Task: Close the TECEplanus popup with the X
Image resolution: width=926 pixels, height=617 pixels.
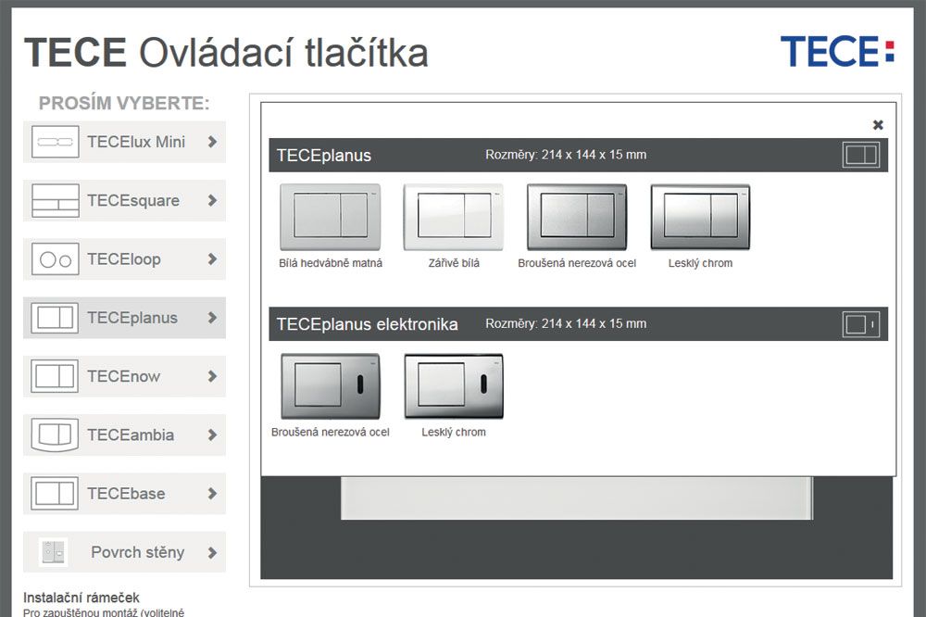Action: pos(878,125)
